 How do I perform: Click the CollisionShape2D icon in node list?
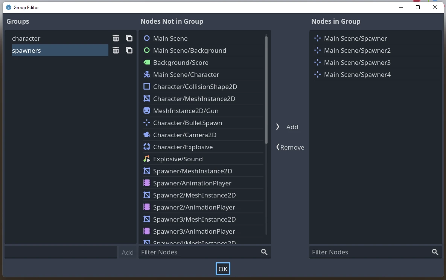[147, 86]
